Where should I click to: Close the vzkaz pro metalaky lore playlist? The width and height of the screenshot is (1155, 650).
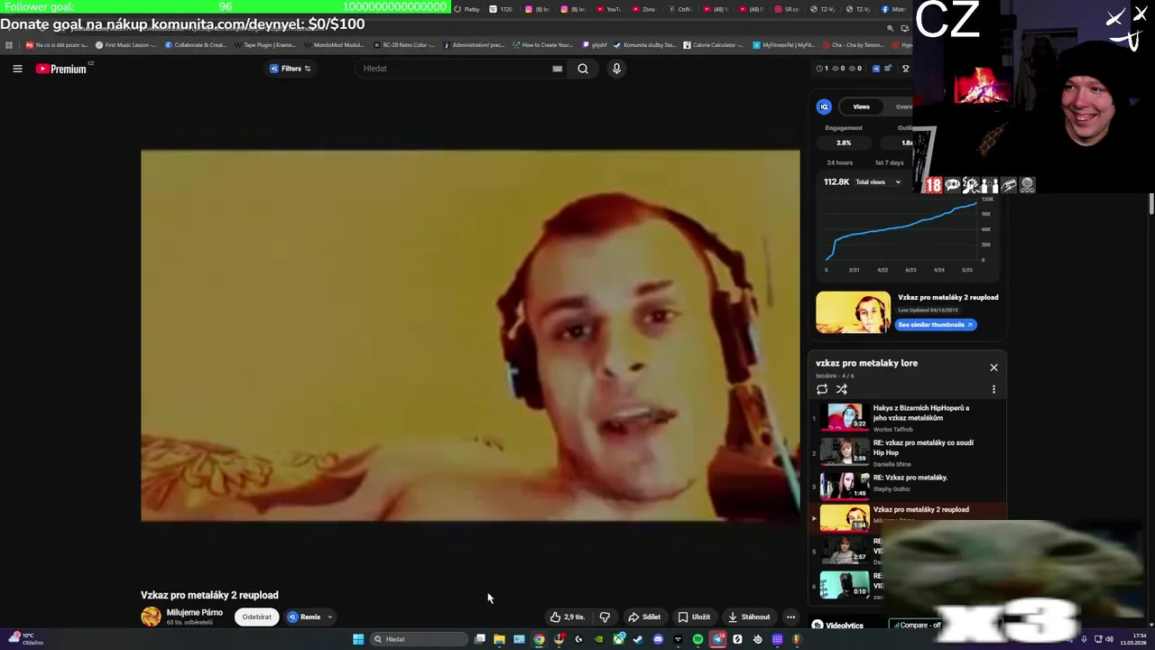point(993,367)
